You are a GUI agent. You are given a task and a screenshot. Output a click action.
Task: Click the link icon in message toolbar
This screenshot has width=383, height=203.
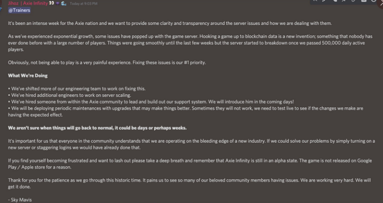(353, 1)
